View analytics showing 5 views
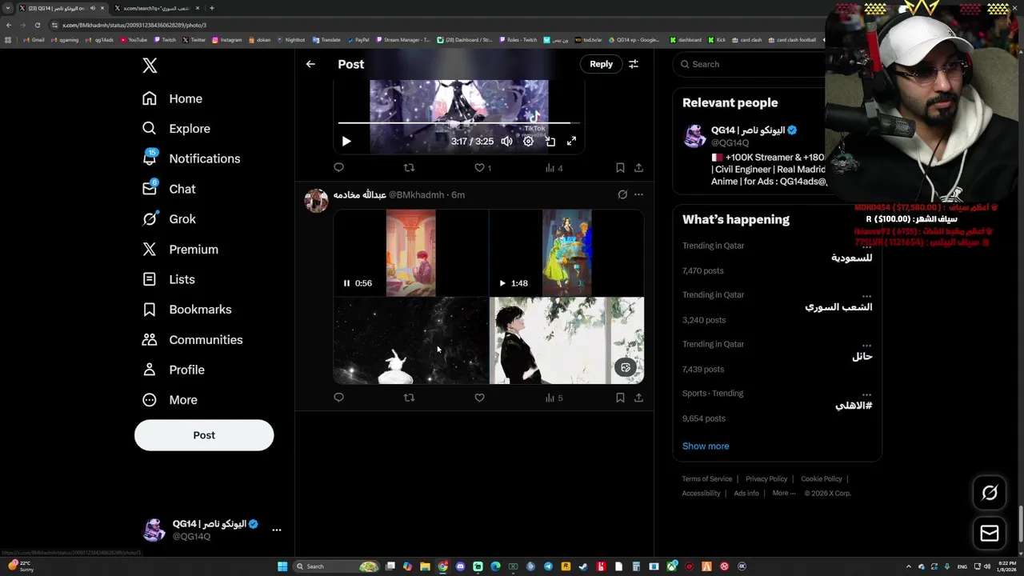1024x576 pixels. click(554, 398)
